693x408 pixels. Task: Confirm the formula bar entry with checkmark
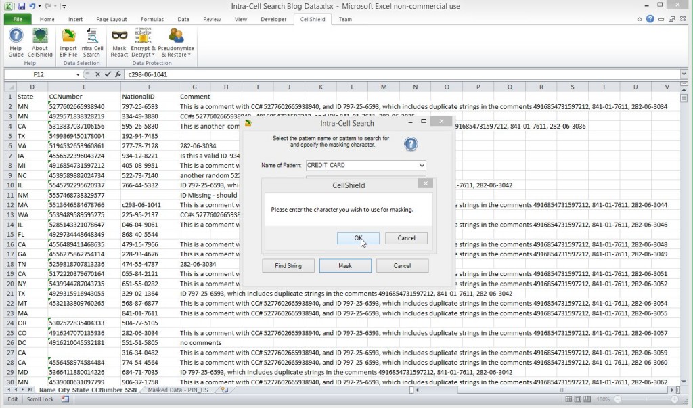coord(108,74)
